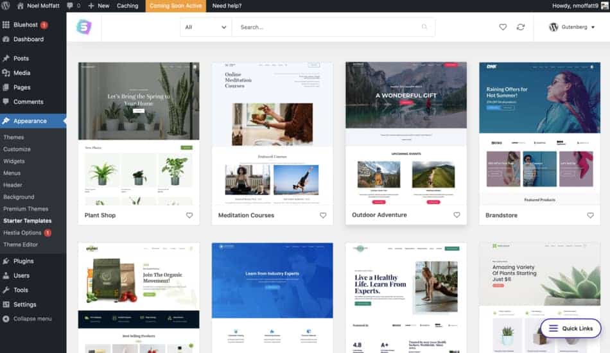Image resolution: width=610 pixels, height=353 pixels.
Task: Open the Outdoor Adventure template thumbnail
Action: point(406,133)
